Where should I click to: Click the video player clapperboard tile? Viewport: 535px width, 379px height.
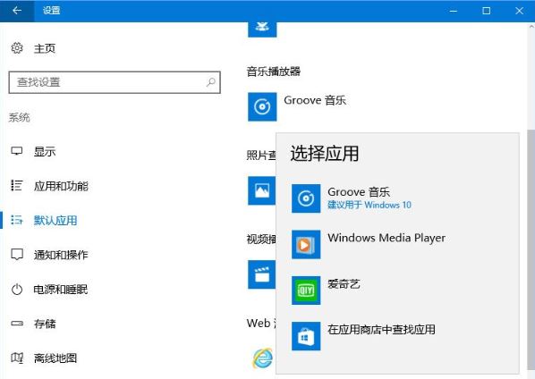(x=262, y=274)
